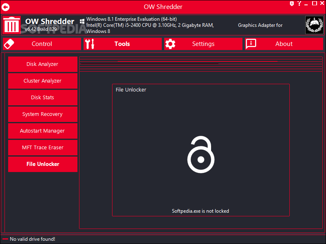This screenshot has height=244, width=326.
Task: Open the Cluster Analyzer tool
Action: (43, 81)
